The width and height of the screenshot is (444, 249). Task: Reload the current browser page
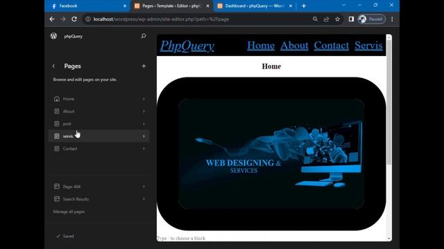point(74,19)
